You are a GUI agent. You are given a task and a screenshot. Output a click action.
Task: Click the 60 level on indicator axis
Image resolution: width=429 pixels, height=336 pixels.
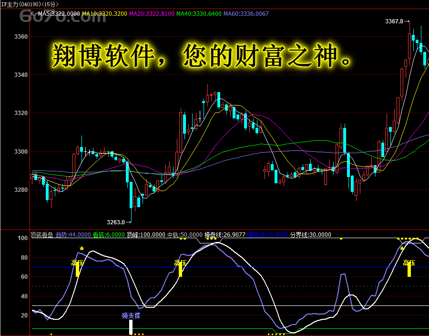tap(24, 276)
